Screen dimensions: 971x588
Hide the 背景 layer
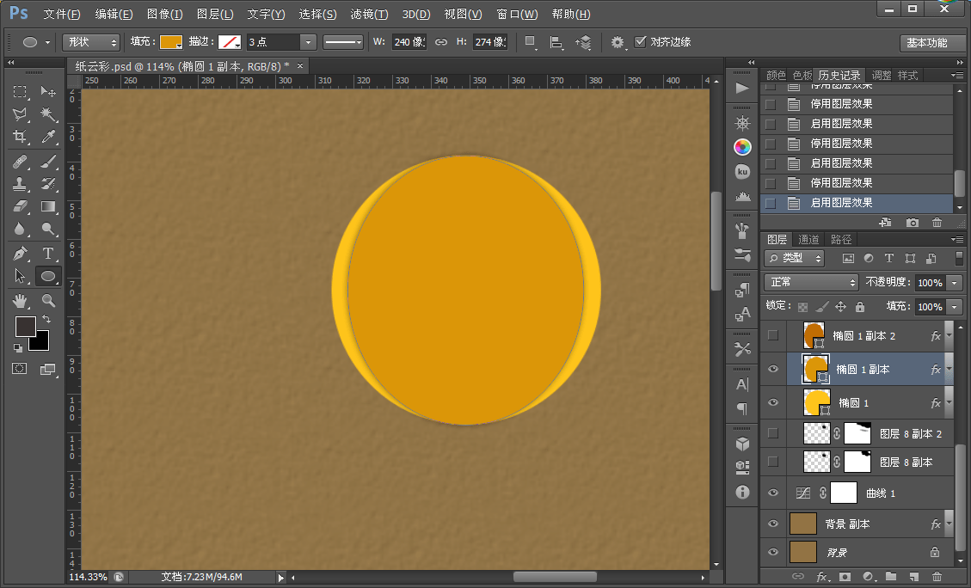pyautogui.click(x=773, y=552)
